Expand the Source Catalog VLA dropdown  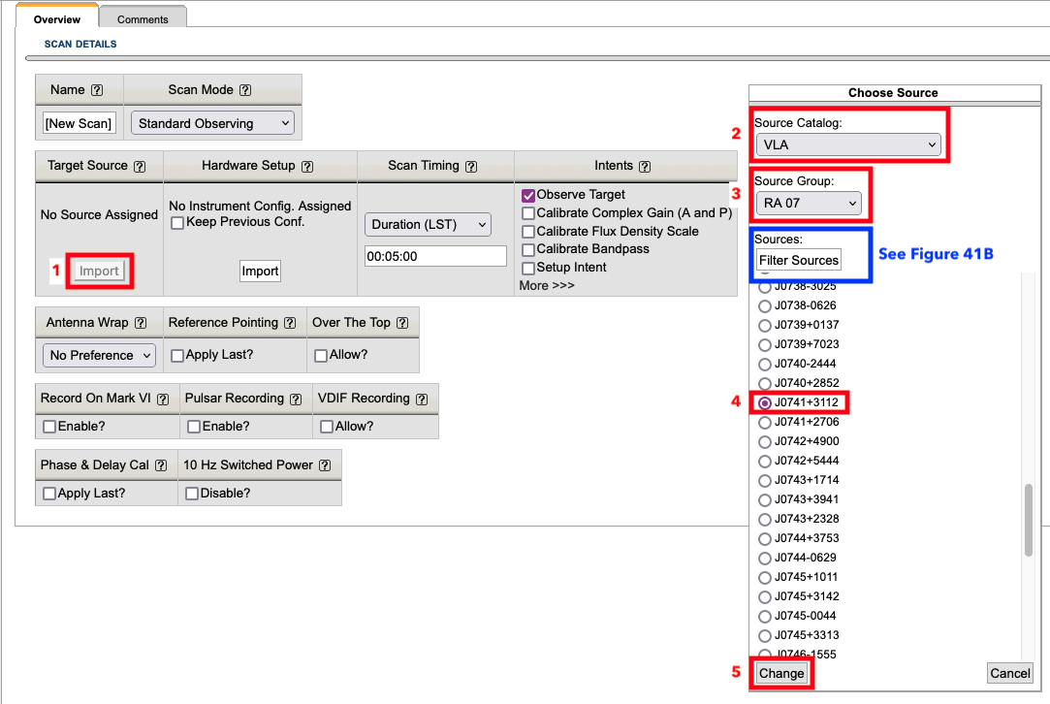848,144
